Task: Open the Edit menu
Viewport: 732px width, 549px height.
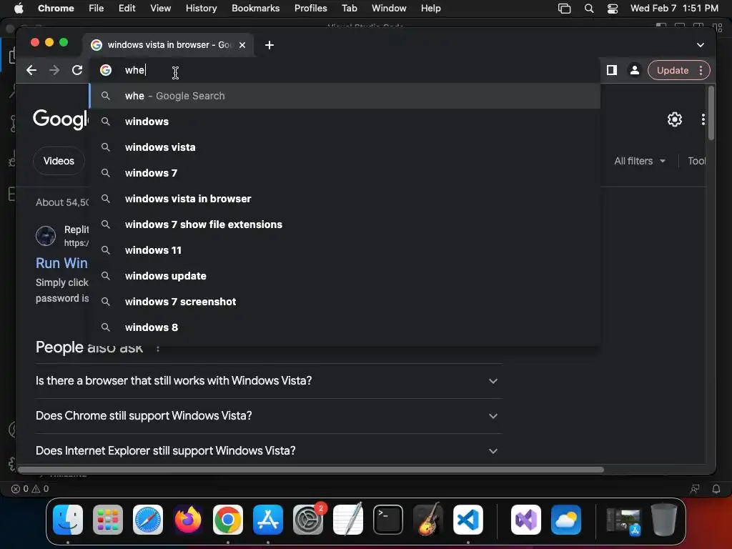Action: 127,8
